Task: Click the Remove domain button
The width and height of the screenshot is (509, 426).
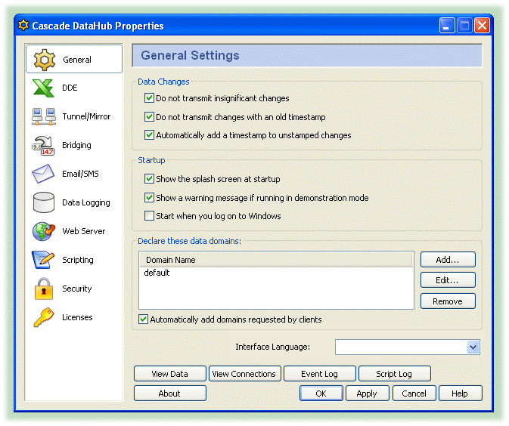Action: (x=448, y=301)
